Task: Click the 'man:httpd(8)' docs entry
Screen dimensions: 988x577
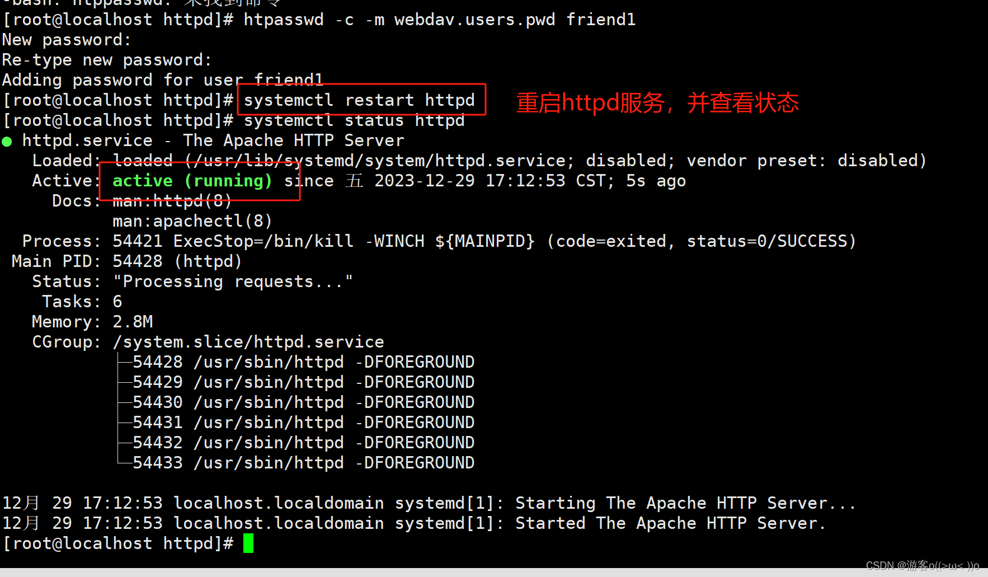Action: click(172, 201)
